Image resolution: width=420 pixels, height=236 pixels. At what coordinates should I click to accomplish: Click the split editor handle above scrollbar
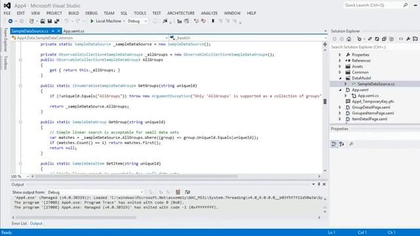point(325,44)
